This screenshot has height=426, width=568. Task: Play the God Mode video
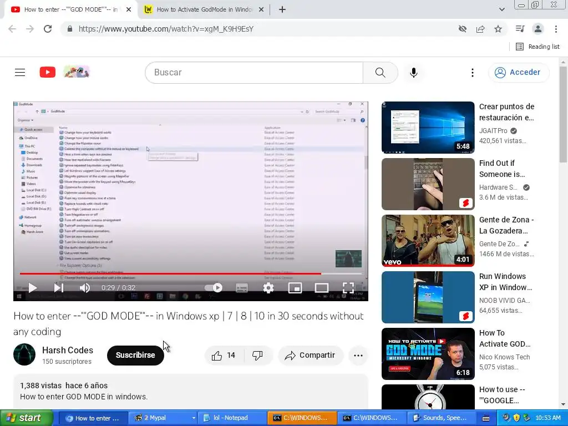(33, 288)
